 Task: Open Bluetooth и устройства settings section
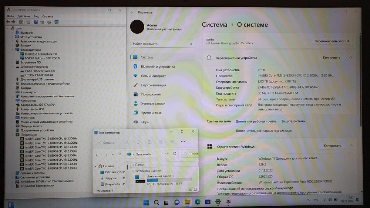pos(163,67)
